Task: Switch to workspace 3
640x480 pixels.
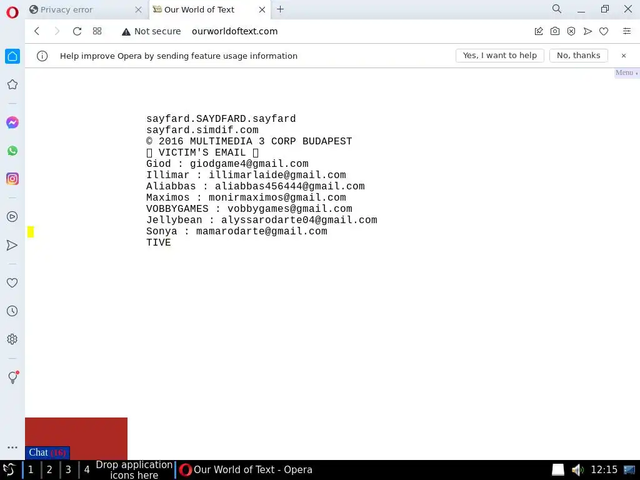Action: 68,470
